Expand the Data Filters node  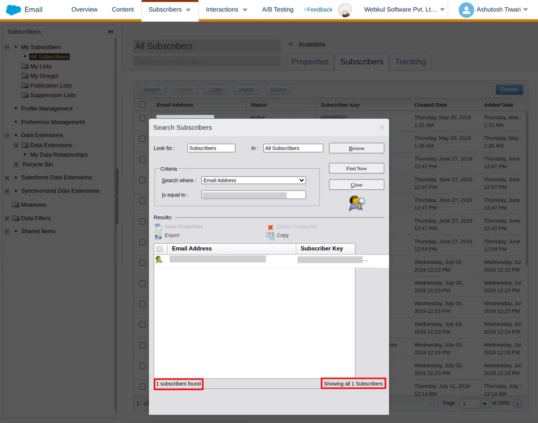click(7, 218)
